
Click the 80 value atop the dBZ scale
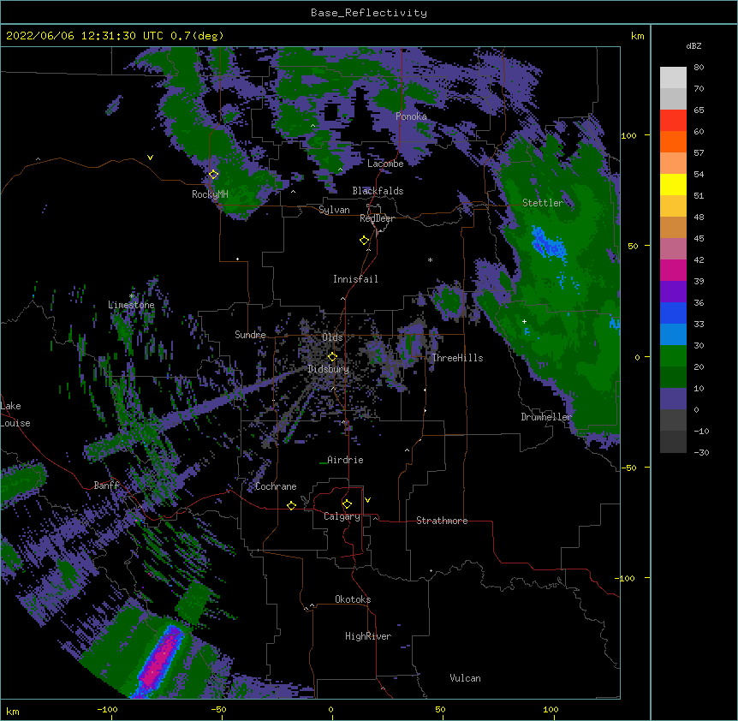699,67
